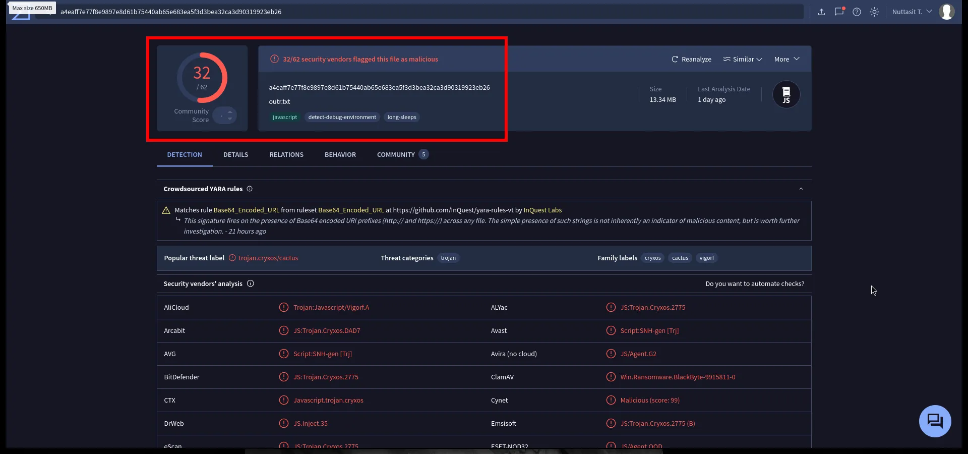Switch to the DETAILS tab
The height and width of the screenshot is (454, 968).
point(235,154)
